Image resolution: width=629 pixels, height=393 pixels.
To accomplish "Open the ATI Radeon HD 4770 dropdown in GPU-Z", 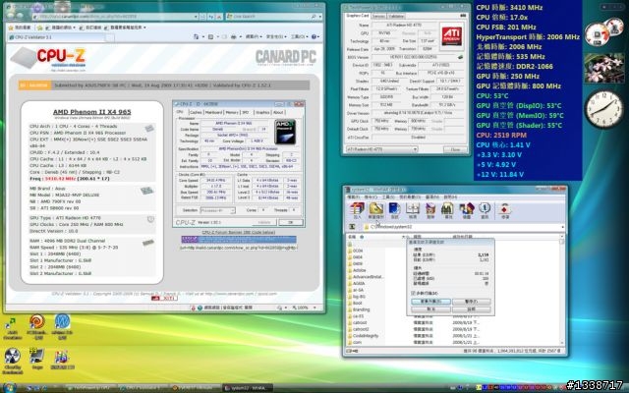I will [381, 149].
